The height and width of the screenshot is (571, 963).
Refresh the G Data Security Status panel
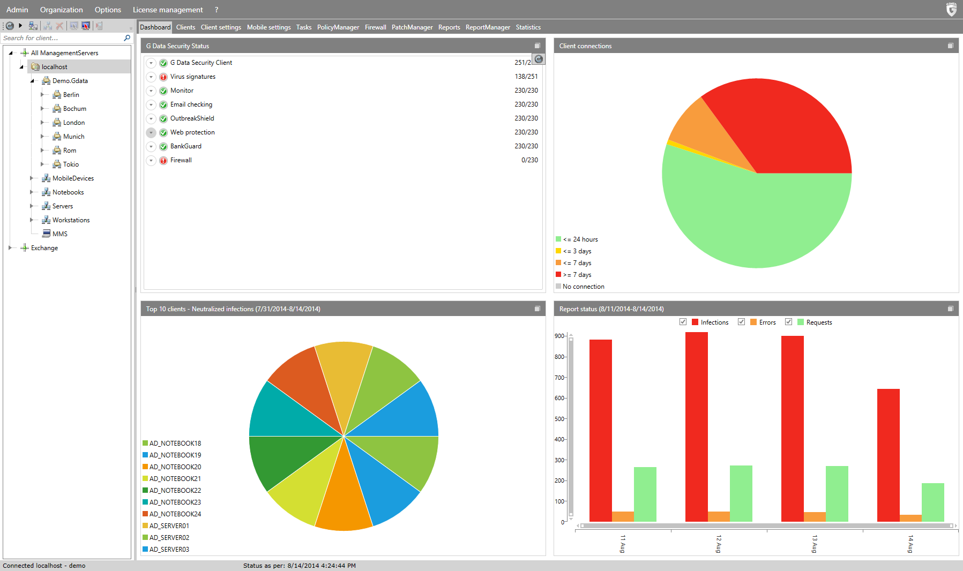(539, 59)
